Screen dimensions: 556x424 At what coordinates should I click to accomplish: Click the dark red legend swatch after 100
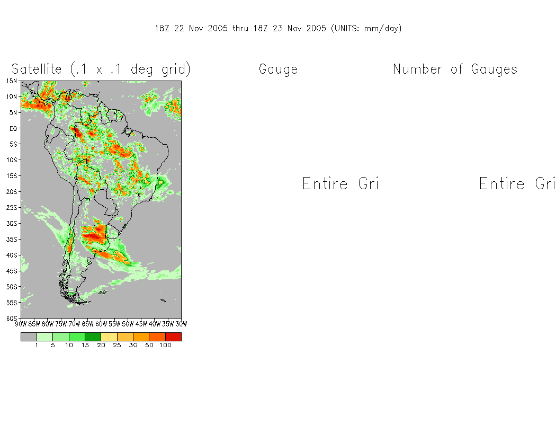pyautogui.click(x=173, y=337)
